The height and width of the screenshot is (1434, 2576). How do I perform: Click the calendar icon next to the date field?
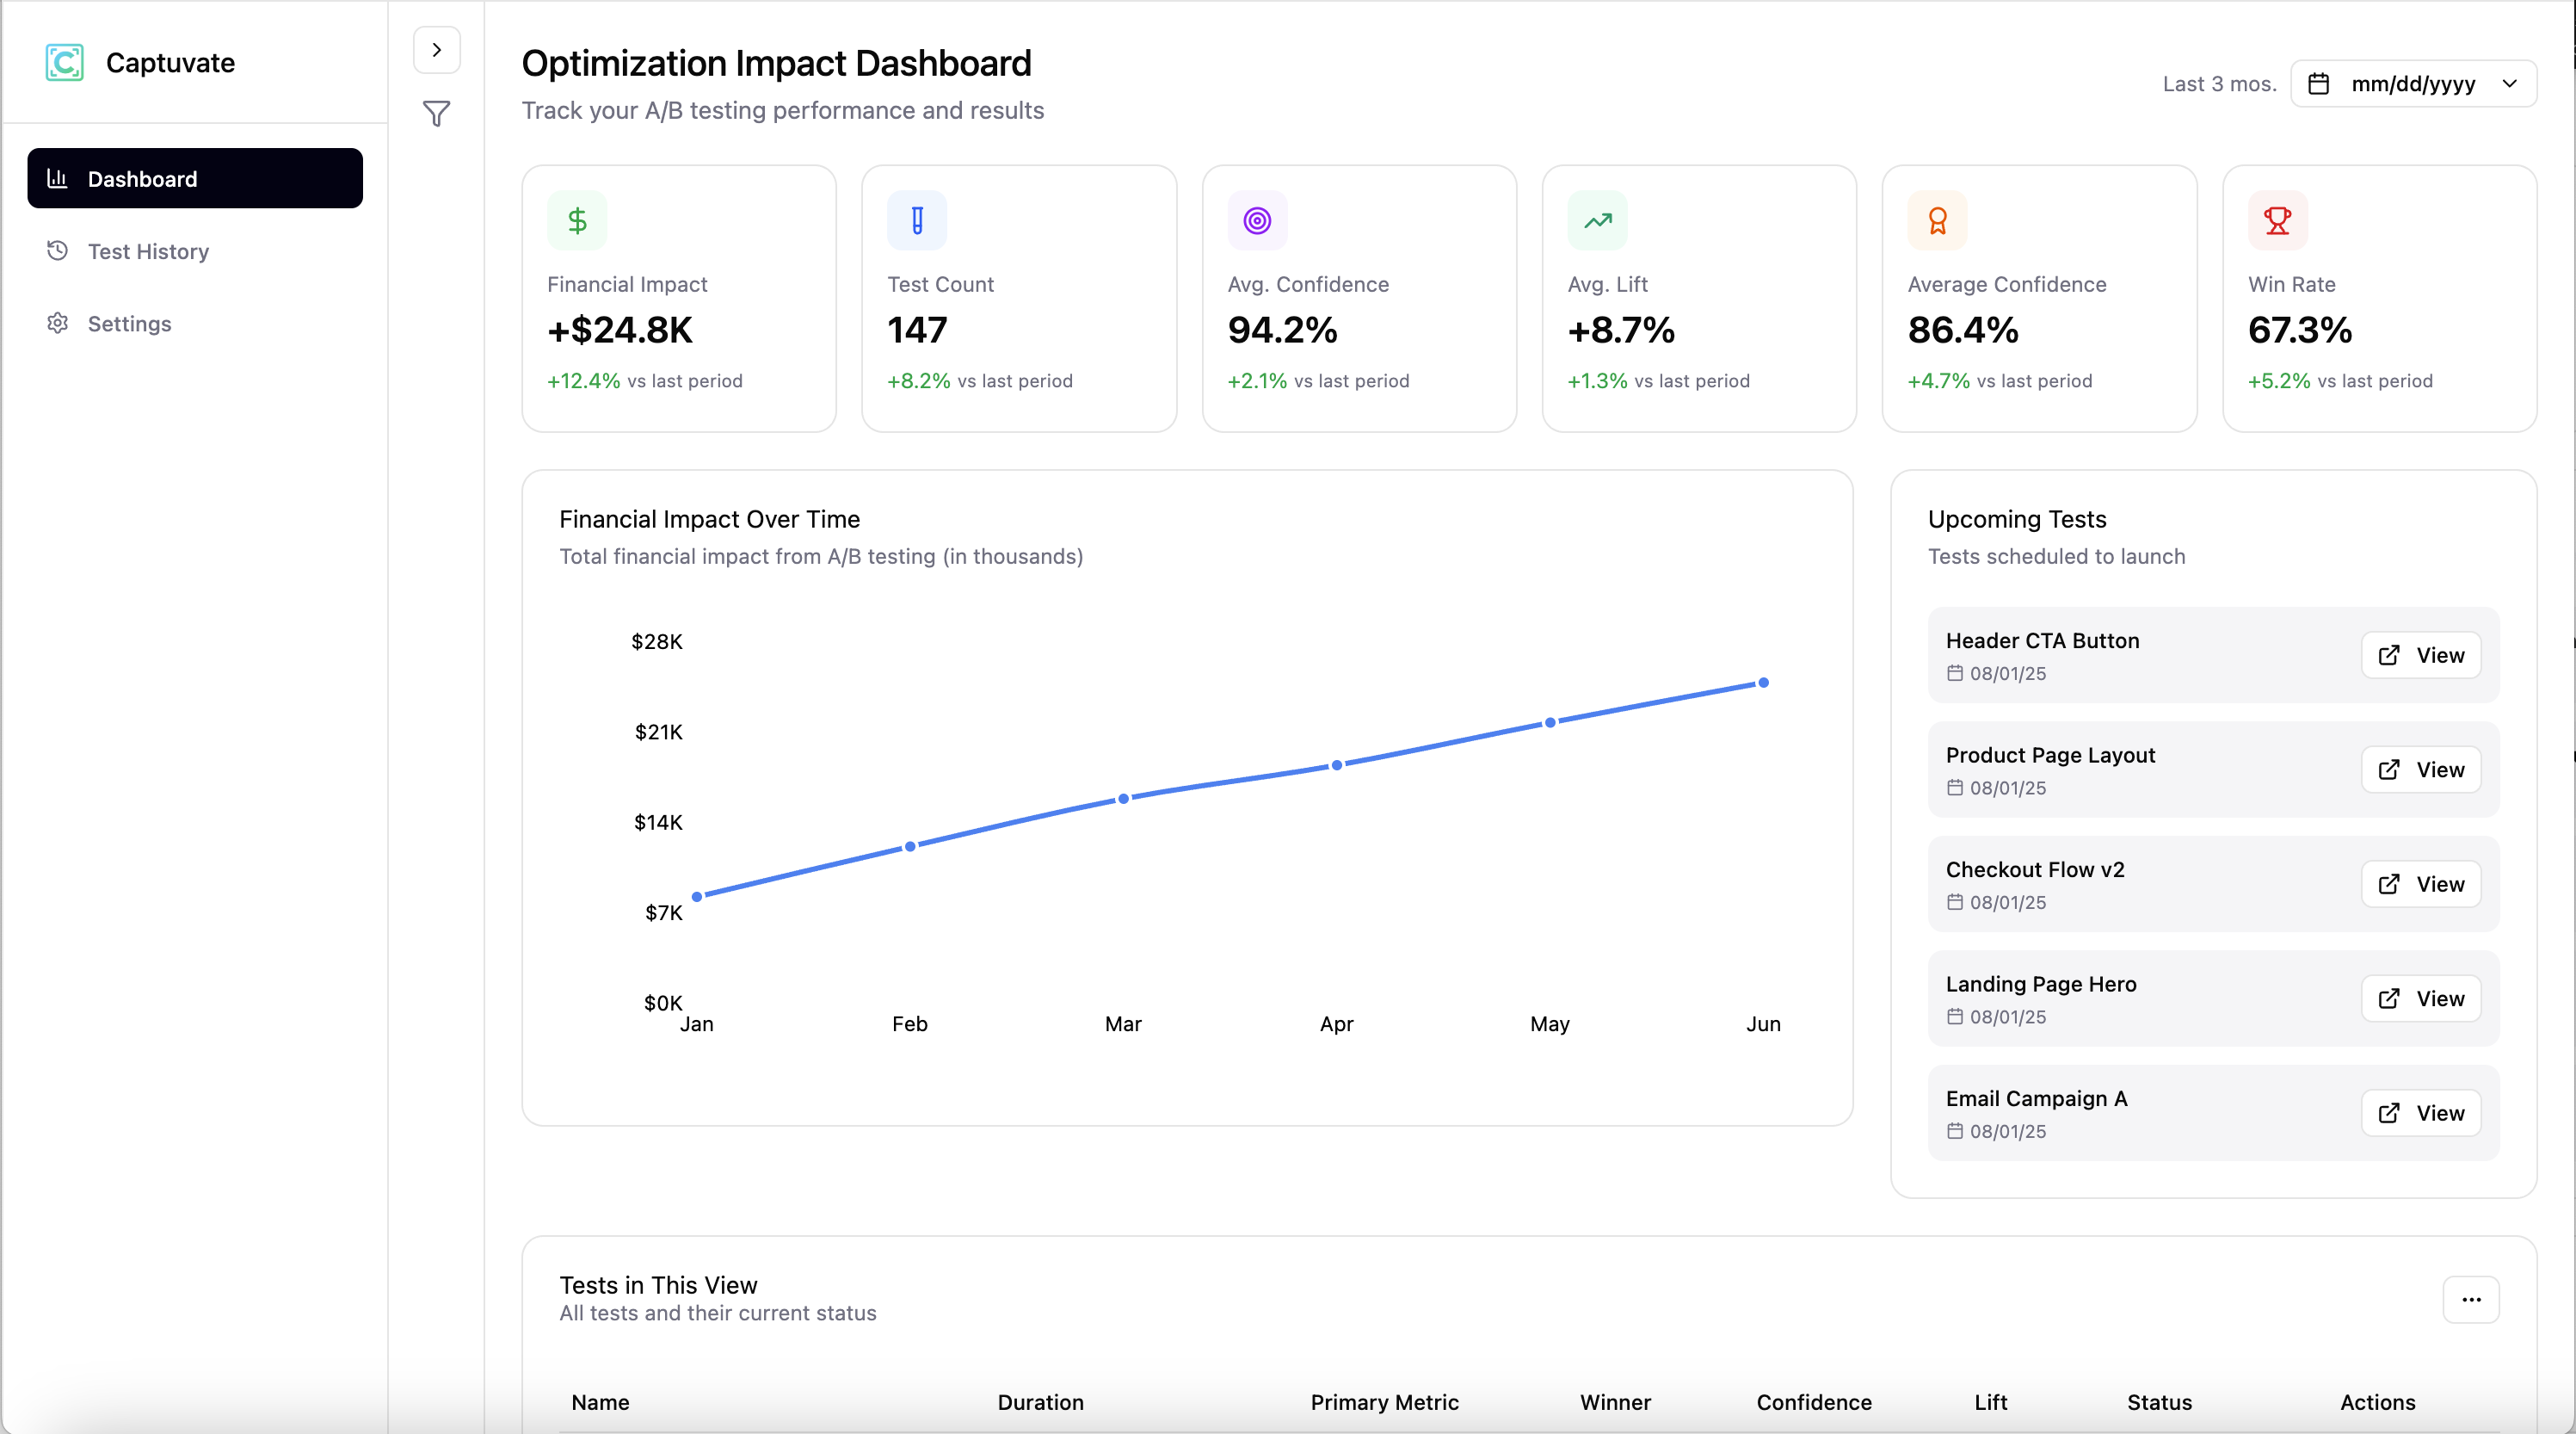pos(2320,83)
